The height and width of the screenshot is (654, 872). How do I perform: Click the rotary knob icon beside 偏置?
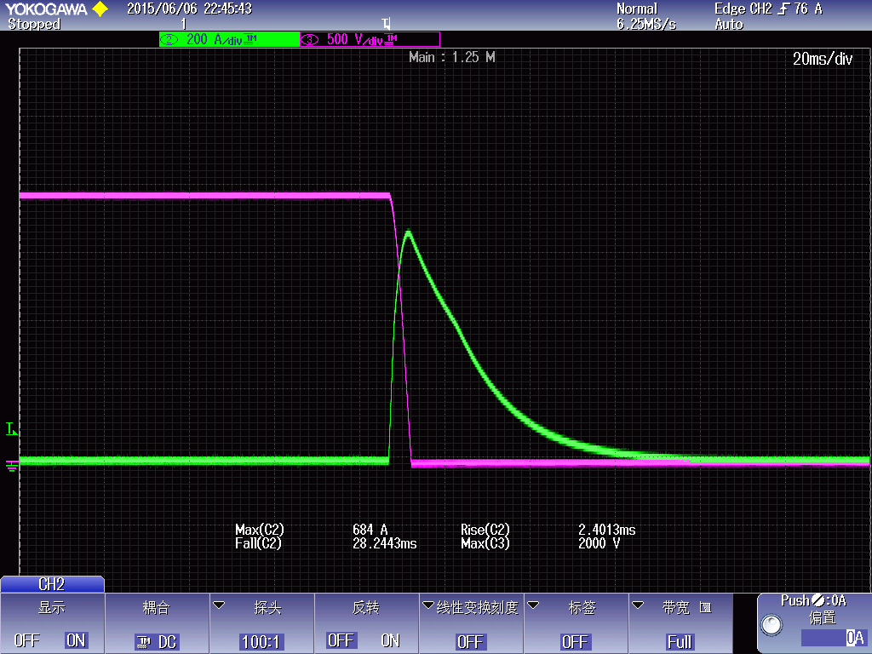point(772,626)
